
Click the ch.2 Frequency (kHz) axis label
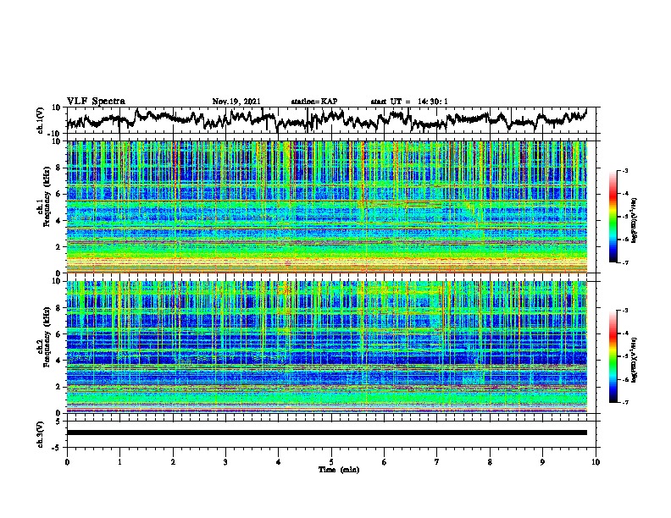coord(44,337)
